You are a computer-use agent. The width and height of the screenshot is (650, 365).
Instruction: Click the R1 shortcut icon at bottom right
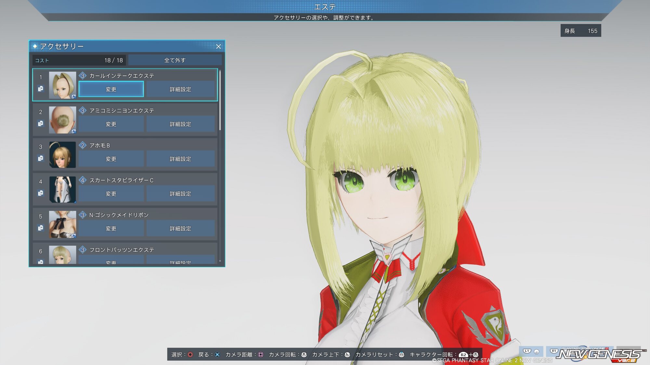553,351
